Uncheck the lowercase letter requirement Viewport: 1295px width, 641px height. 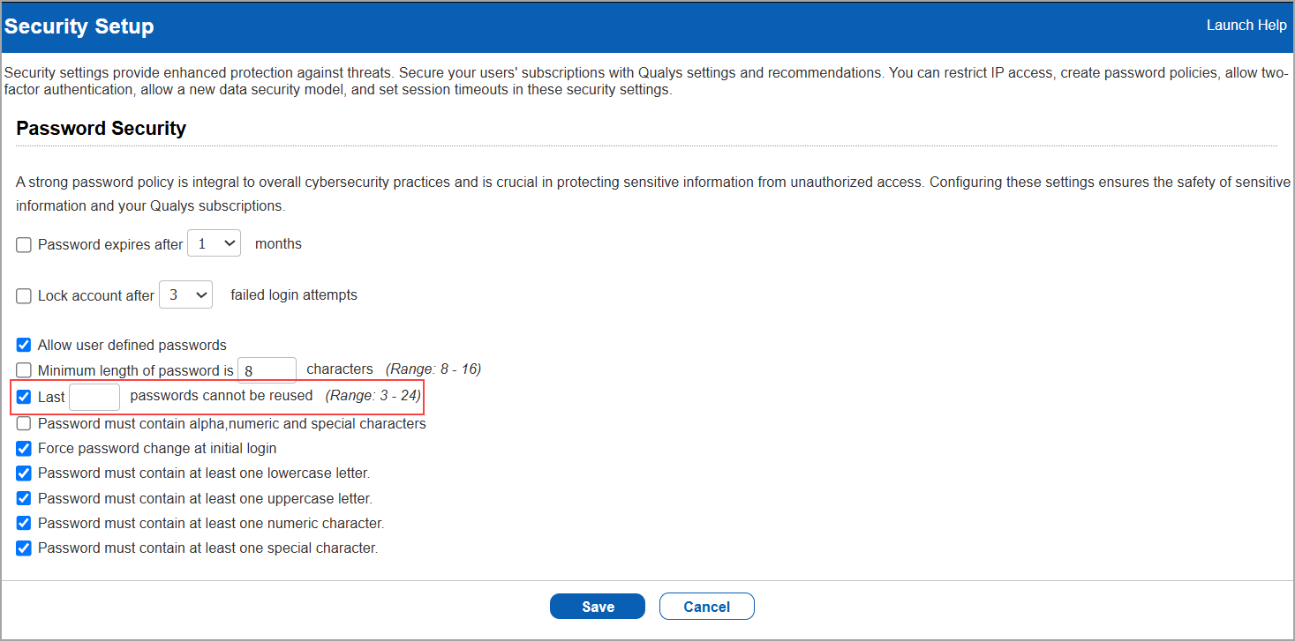click(x=24, y=473)
